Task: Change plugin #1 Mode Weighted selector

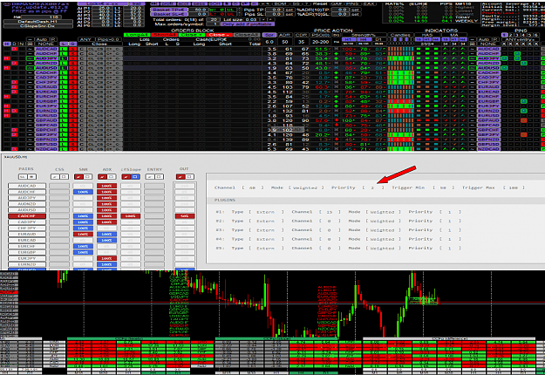Action: pos(383,212)
